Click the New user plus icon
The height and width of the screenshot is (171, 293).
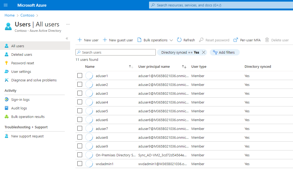79,40
